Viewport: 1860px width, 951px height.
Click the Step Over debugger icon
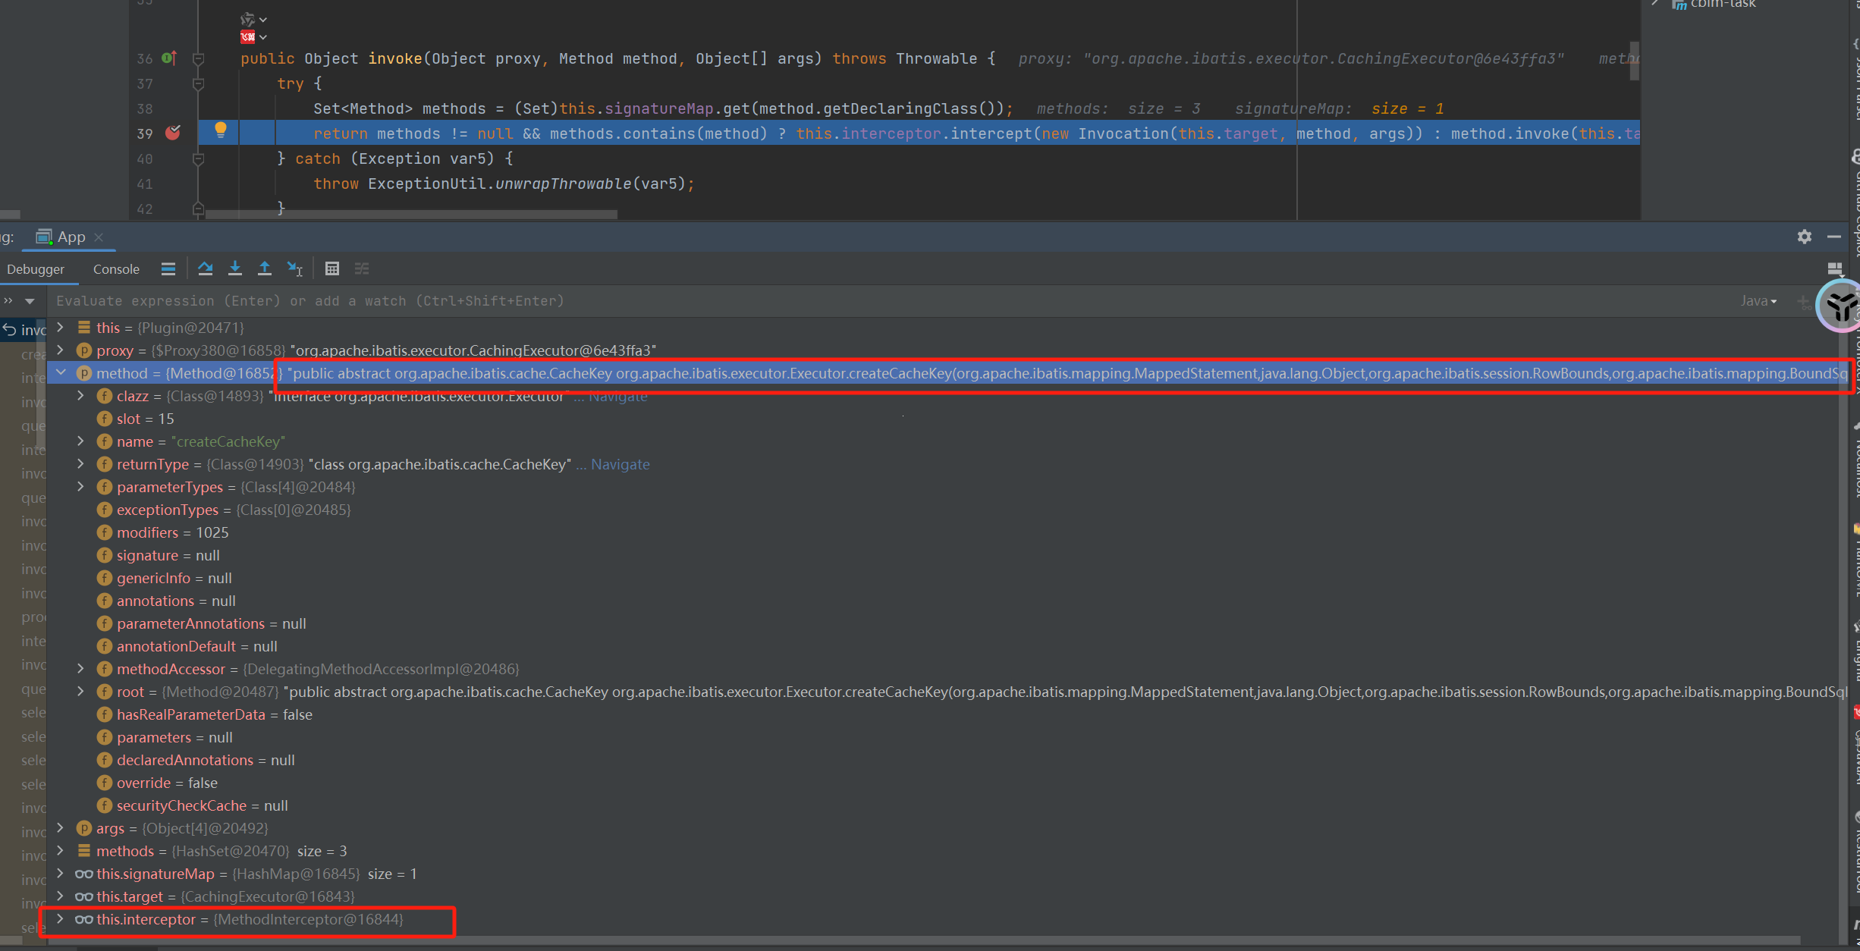(x=205, y=268)
